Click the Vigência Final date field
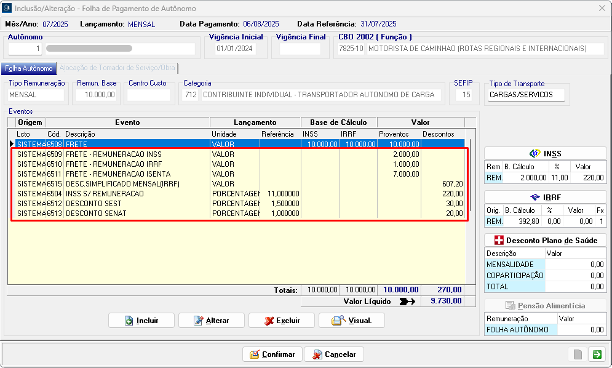Image resolution: width=612 pixels, height=368 pixels. tap(300, 49)
